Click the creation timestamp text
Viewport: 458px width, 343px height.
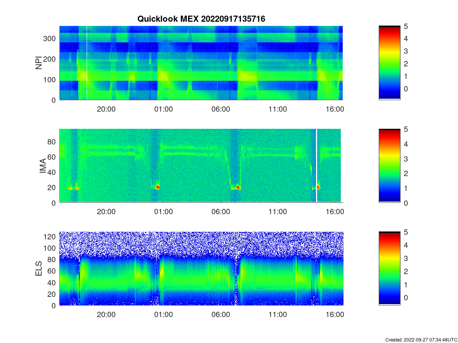421,340
